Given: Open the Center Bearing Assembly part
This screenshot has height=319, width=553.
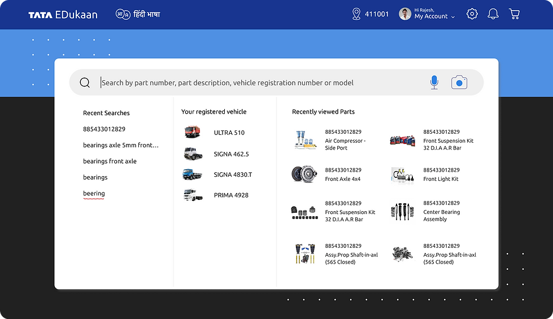Looking at the screenshot, I should (442, 216).
